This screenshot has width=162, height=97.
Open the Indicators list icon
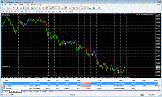(89, 8)
